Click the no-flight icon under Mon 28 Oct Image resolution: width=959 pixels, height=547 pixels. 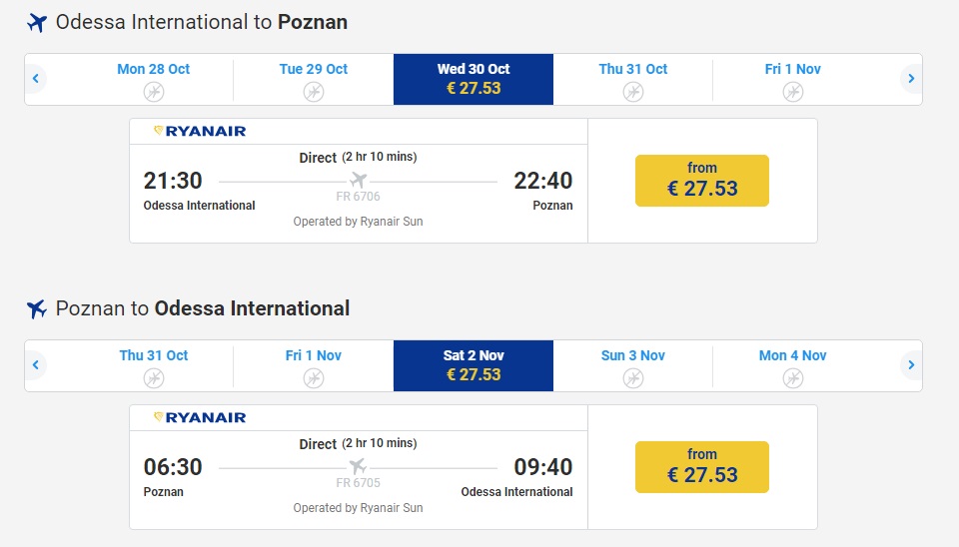[153, 92]
